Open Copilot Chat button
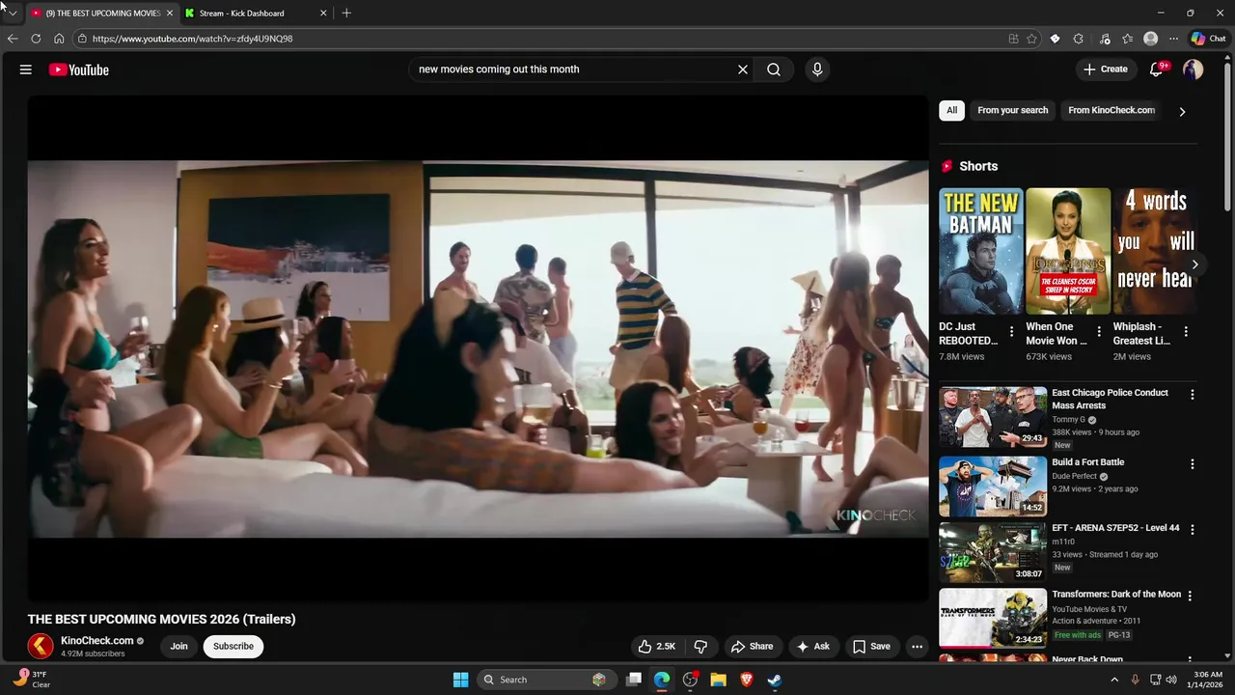This screenshot has height=695, width=1235. [x=1209, y=39]
